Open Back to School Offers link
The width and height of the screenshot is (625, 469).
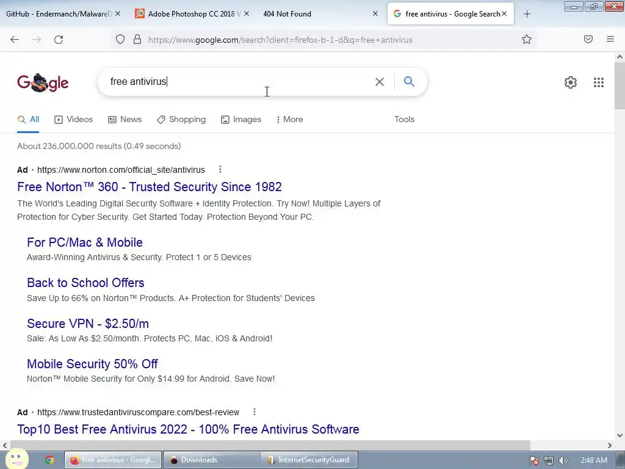coord(85,283)
